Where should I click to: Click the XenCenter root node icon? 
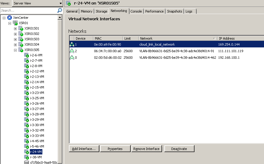(x=10, y=18)
